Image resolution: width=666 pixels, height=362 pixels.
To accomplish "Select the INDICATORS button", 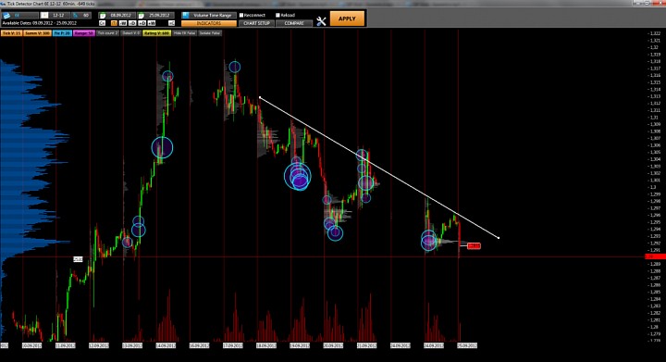I will [x=208, y=23].
